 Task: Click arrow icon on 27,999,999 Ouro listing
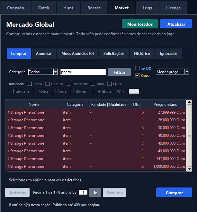8,112
